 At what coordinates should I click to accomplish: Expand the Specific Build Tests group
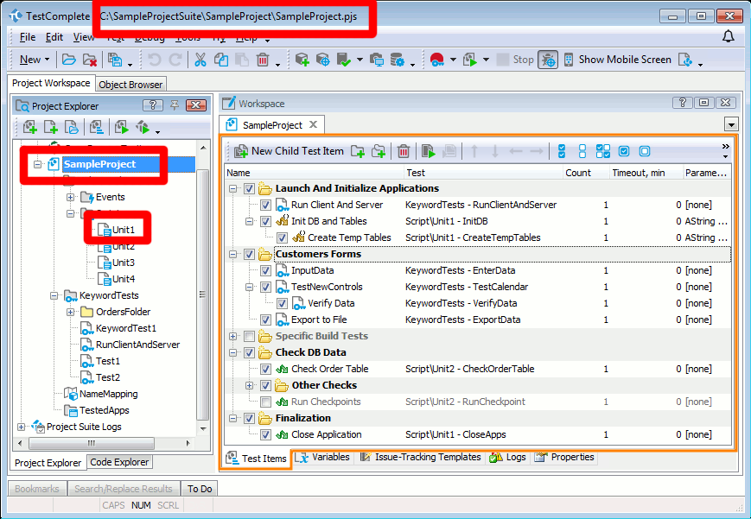coord(233,336)
